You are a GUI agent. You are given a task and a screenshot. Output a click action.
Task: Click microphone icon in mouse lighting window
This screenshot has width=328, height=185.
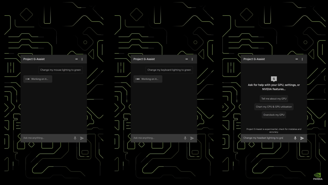point(75,138)
